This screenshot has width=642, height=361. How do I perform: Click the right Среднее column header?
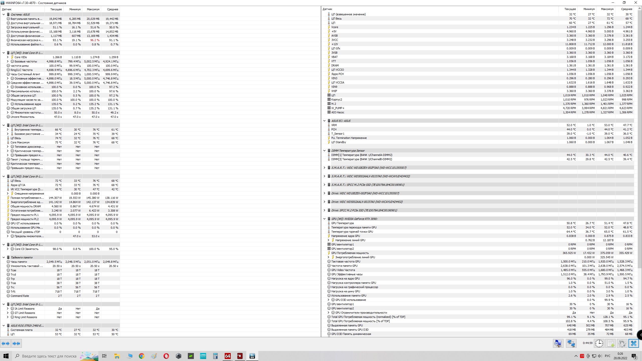pos(626,9)
